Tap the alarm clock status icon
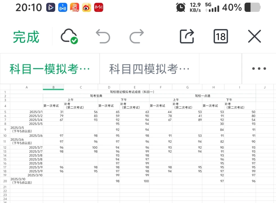This screenshot has width=276, height=203. 180,7
